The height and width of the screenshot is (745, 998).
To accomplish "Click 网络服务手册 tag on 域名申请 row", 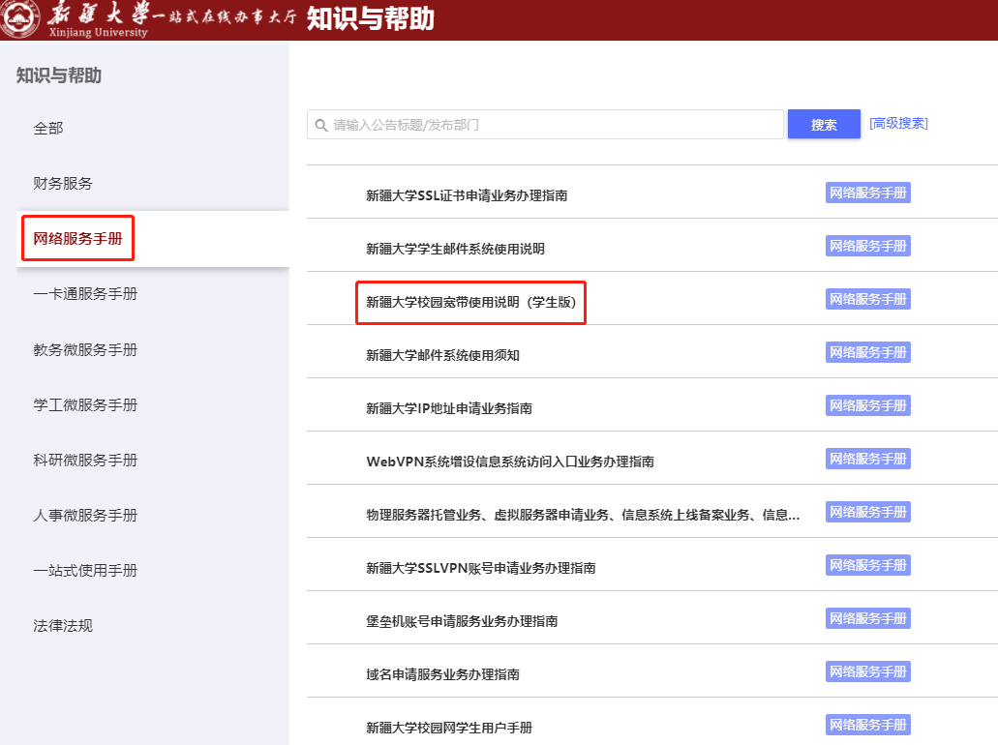I will [868, 671].
